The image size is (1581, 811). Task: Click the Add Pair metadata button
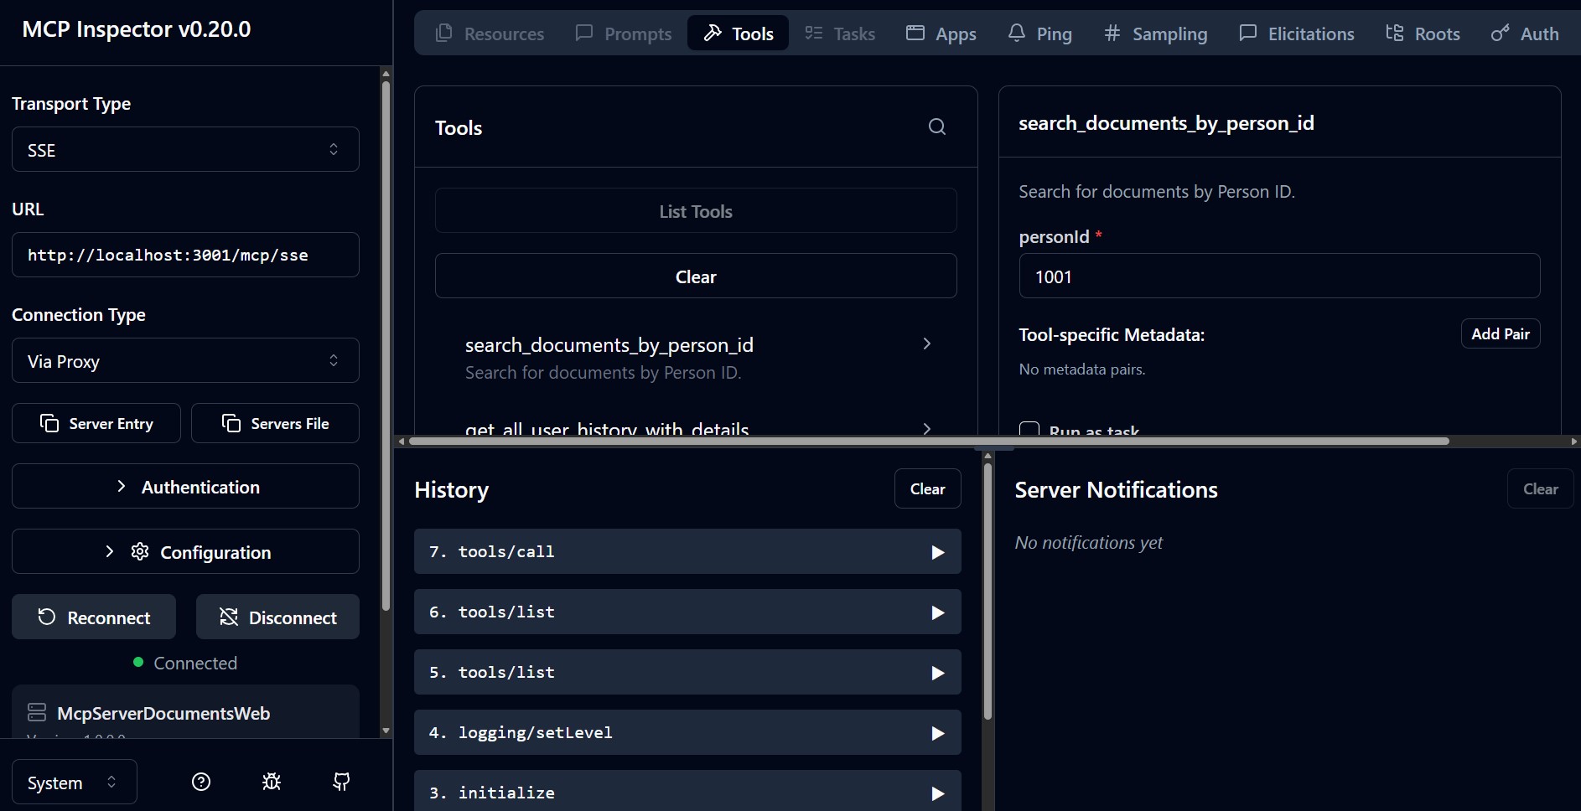(x=1501, y=333)
